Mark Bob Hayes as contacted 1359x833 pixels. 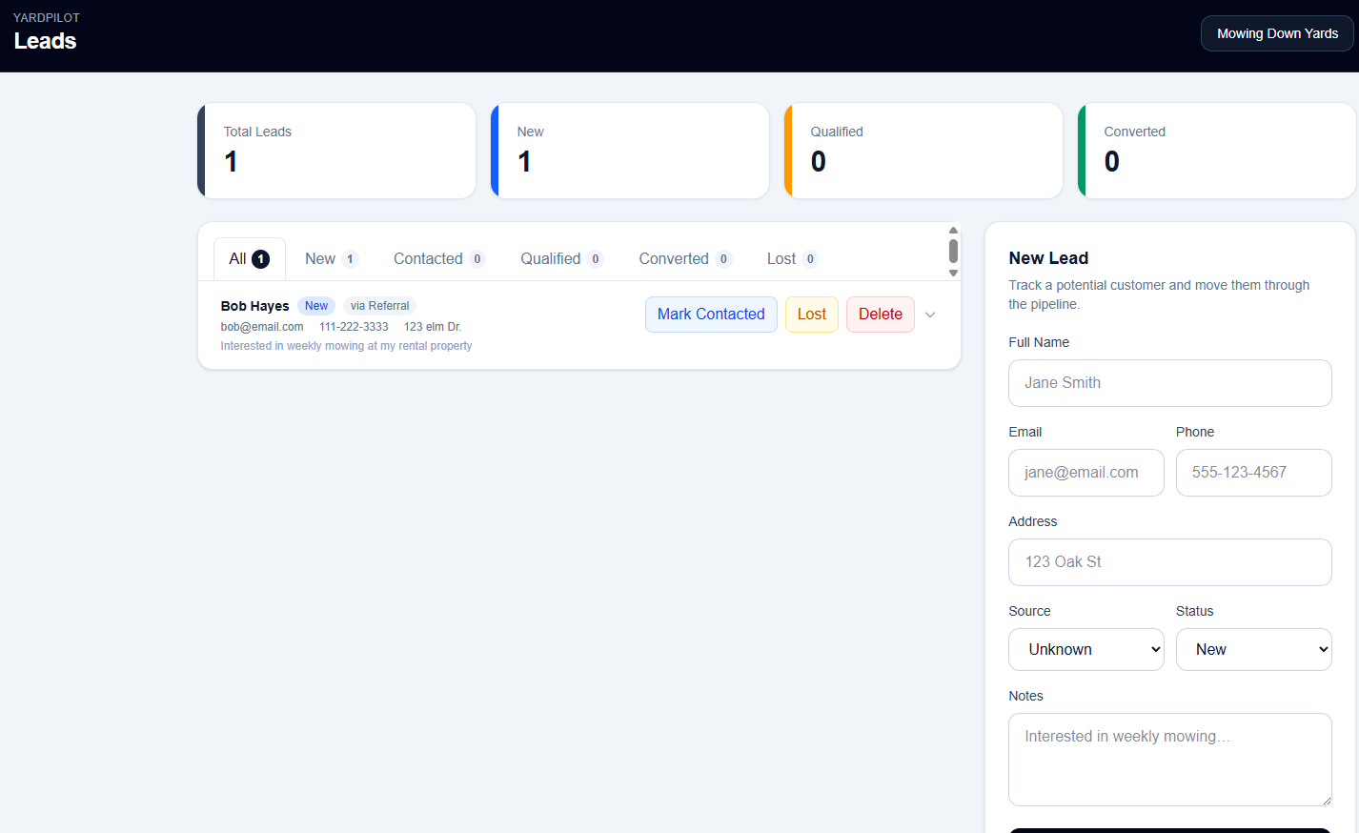(711, 315)
